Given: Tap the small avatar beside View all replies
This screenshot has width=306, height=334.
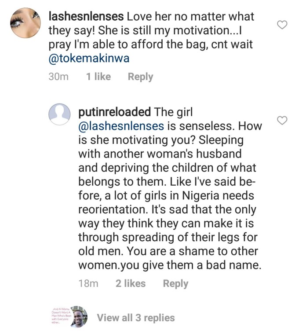Looking at the screenshot, I should pos(79,316).
